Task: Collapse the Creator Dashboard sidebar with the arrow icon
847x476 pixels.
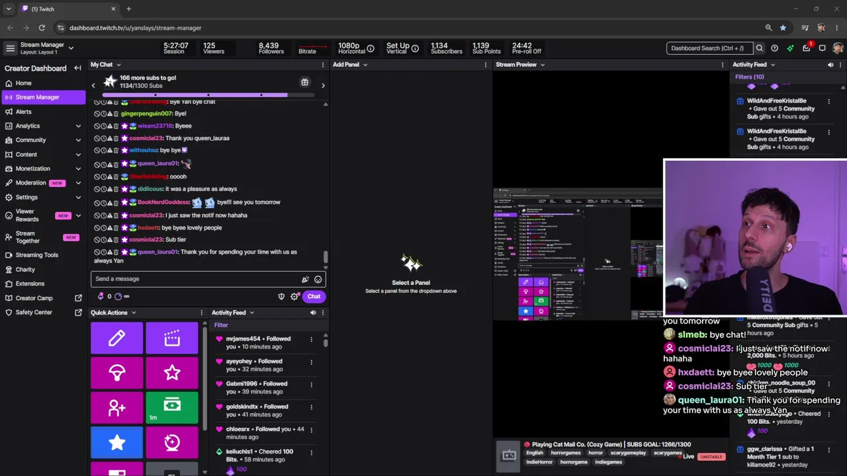Action: [x=77, y=68]
